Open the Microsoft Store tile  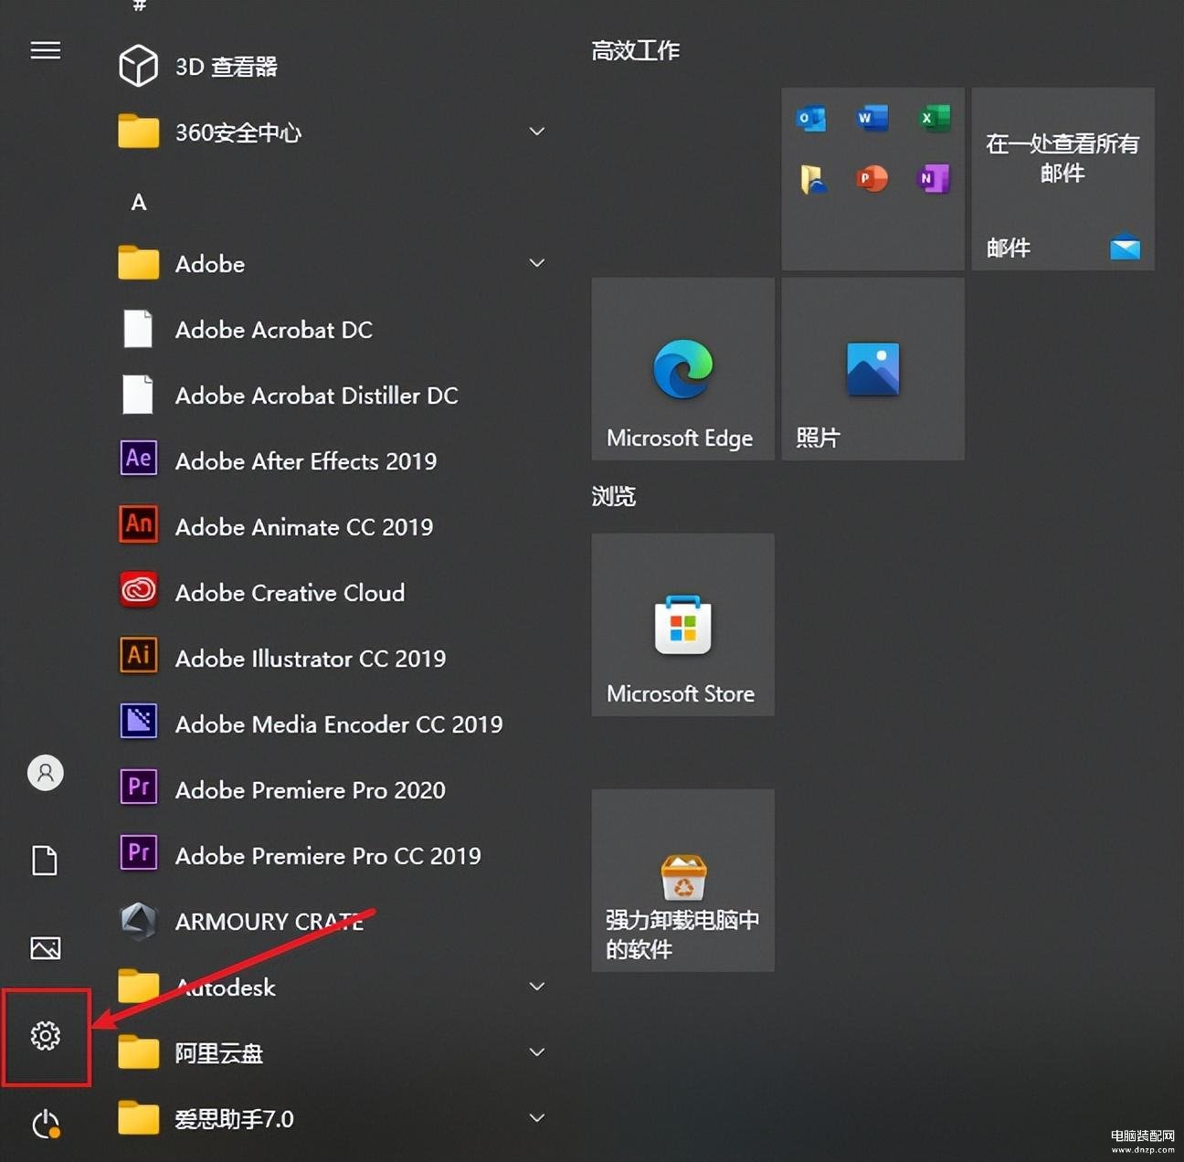(683, 625)
